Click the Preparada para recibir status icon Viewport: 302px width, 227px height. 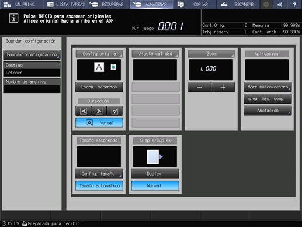click(25, 223)
